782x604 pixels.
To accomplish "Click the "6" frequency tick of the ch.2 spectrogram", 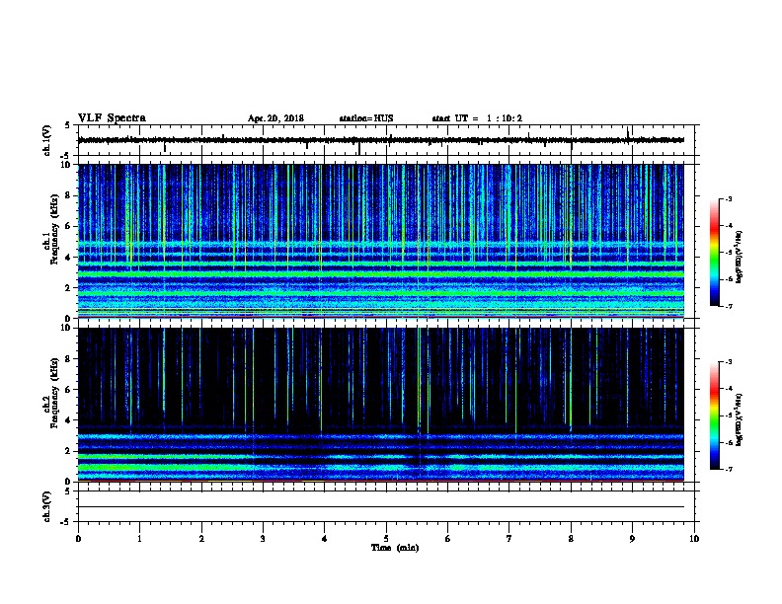I will (x=68, y=390).
